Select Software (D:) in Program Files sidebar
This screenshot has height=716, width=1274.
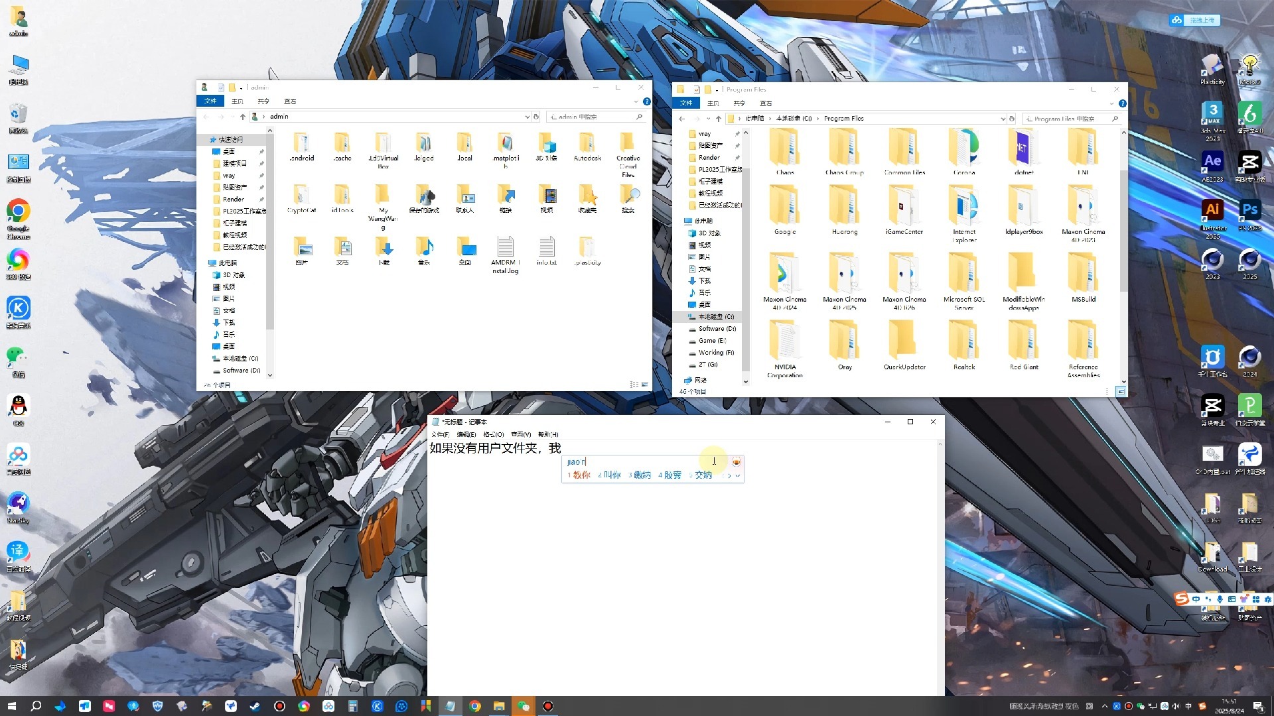713,329
